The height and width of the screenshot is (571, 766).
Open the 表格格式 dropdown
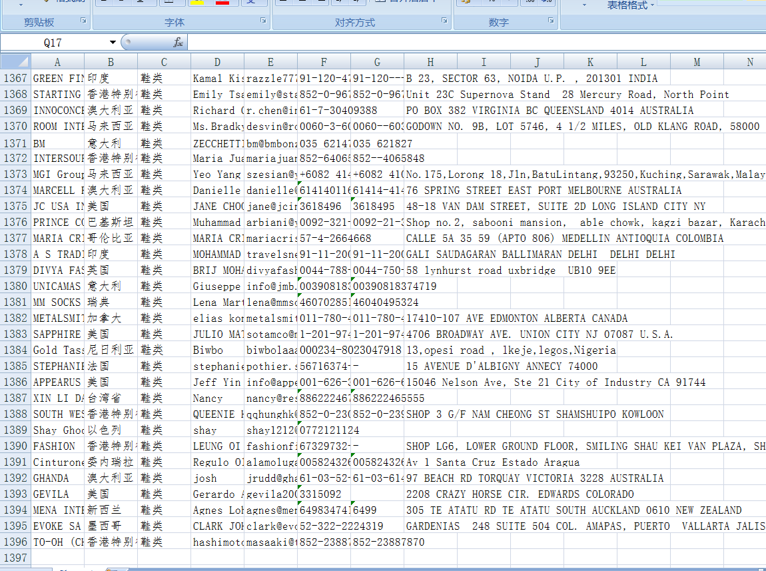pyautogui.click(x=630, y=5)
